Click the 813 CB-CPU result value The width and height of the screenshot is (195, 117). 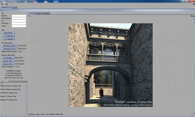click(22, 46)
